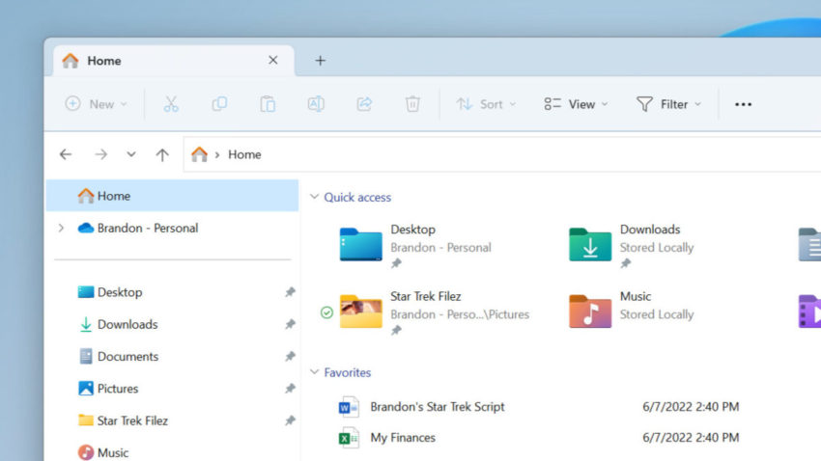
Task: Click the Share icon in toolbar
Action: coord(364,104)
